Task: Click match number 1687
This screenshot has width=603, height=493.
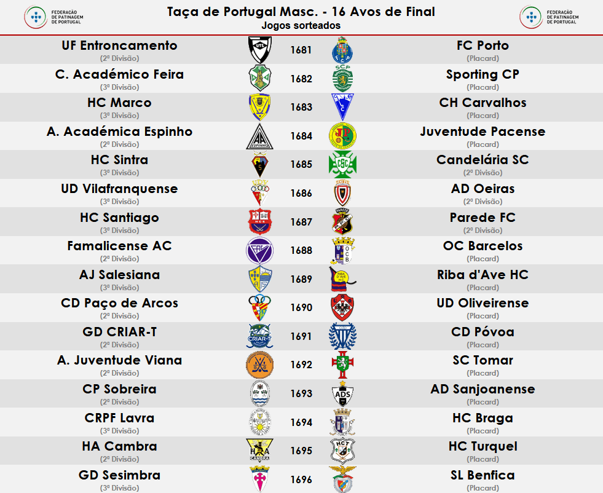Action: (301, 222)
